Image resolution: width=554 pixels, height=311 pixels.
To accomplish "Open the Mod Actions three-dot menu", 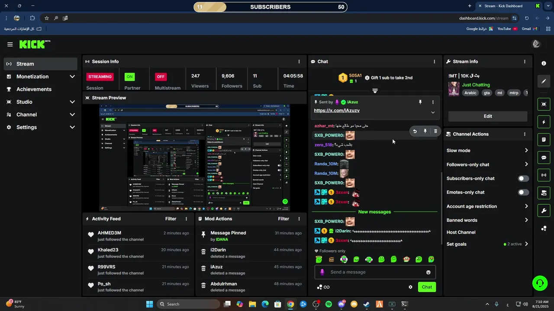I will tap(299, 219).
